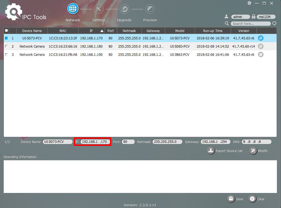
Task: Click the Save button in Operating Information
Action: (235, 199)
